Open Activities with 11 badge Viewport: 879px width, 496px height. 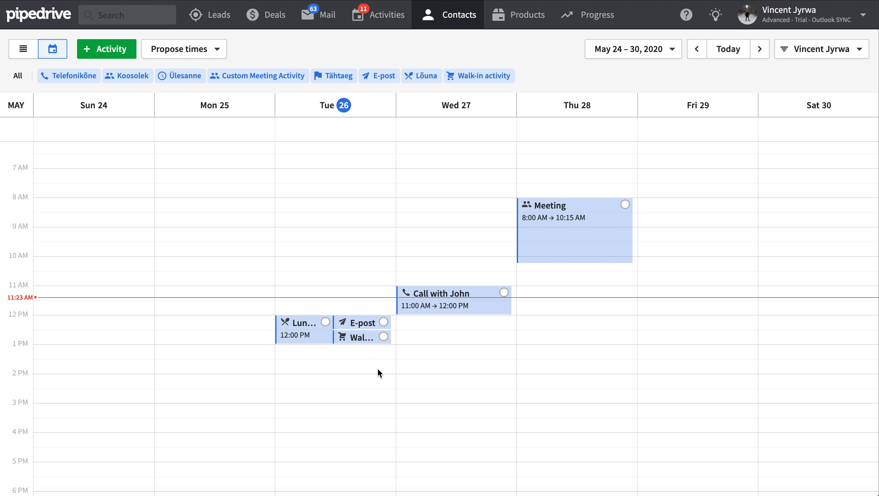tap(378, 15)
